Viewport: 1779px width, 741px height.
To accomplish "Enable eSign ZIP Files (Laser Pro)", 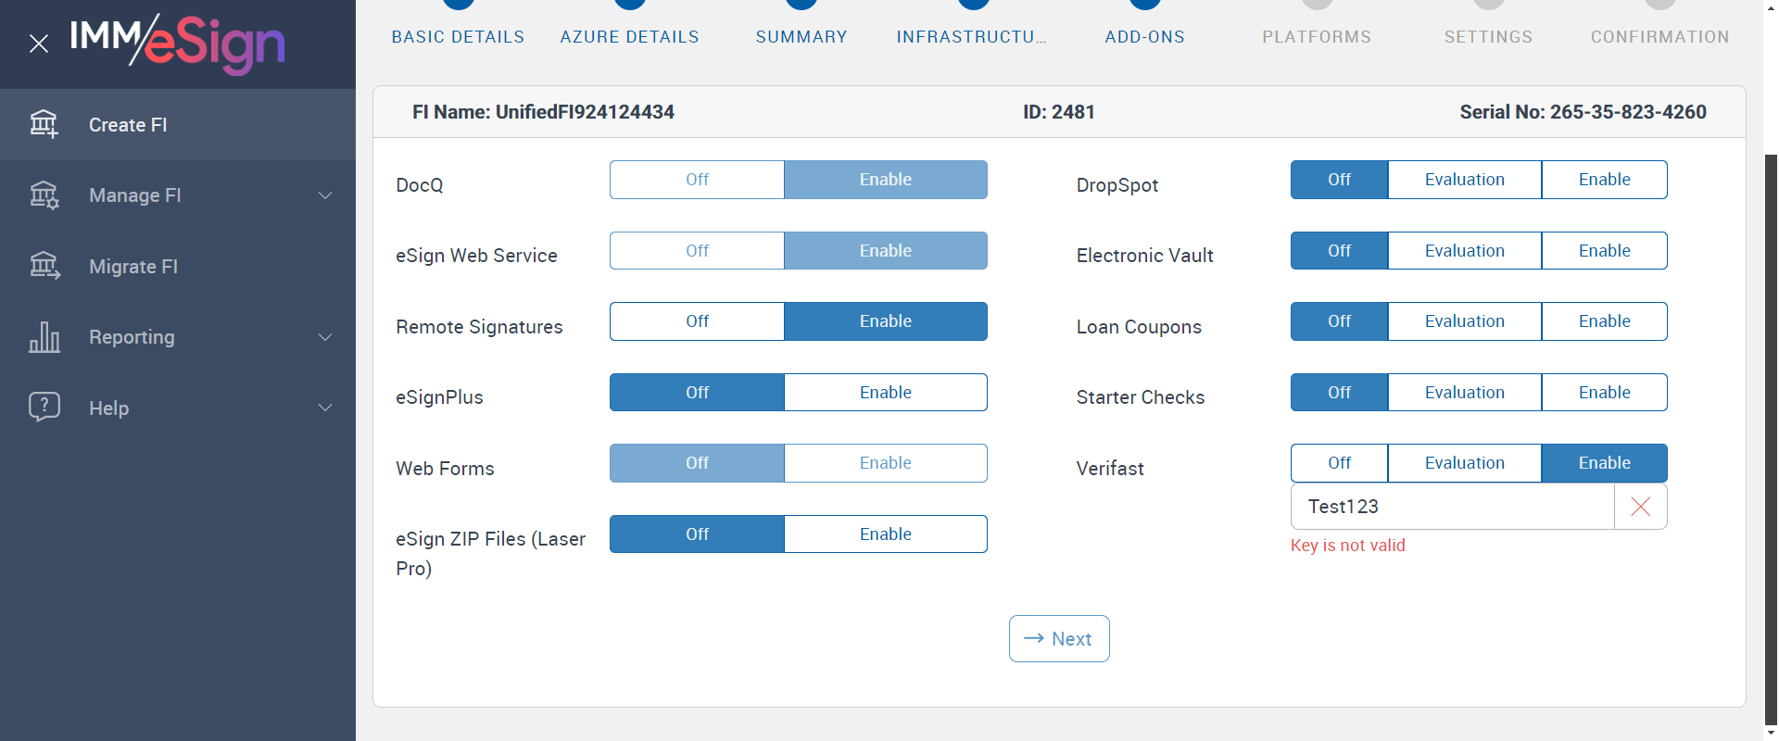I will point(886,534).
